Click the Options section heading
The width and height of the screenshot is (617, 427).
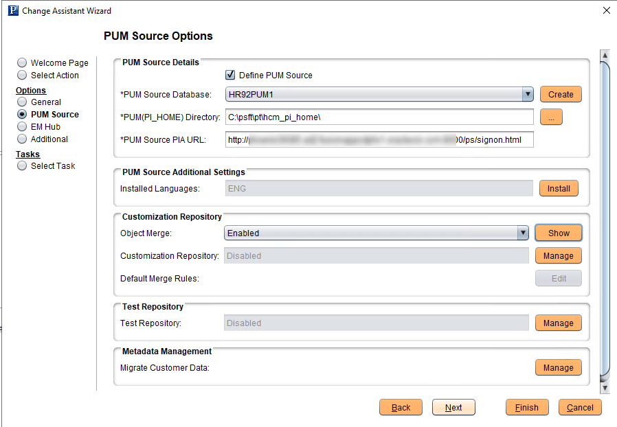point(31,90)
